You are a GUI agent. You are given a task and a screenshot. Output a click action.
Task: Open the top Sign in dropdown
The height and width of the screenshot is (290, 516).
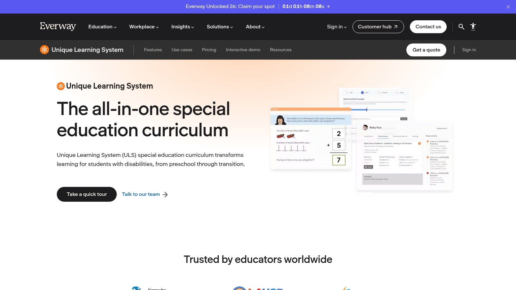click(337, 27)
